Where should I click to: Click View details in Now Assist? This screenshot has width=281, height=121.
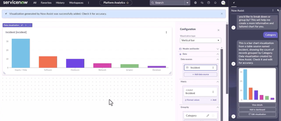coord(257,105)
